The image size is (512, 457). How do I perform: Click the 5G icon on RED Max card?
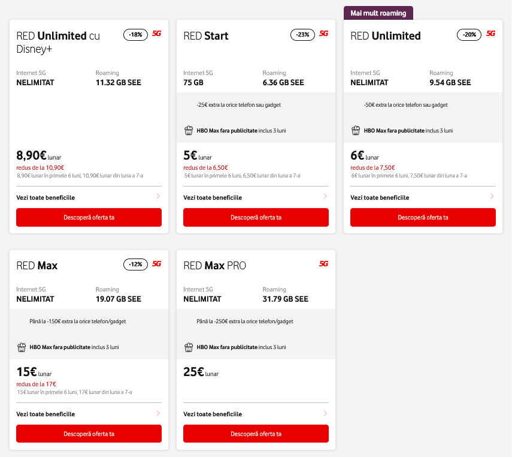point(156,264)
